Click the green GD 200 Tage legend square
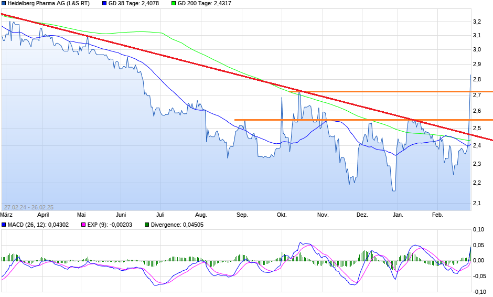This screenshot has height=297, width=493. pos(174,3)
